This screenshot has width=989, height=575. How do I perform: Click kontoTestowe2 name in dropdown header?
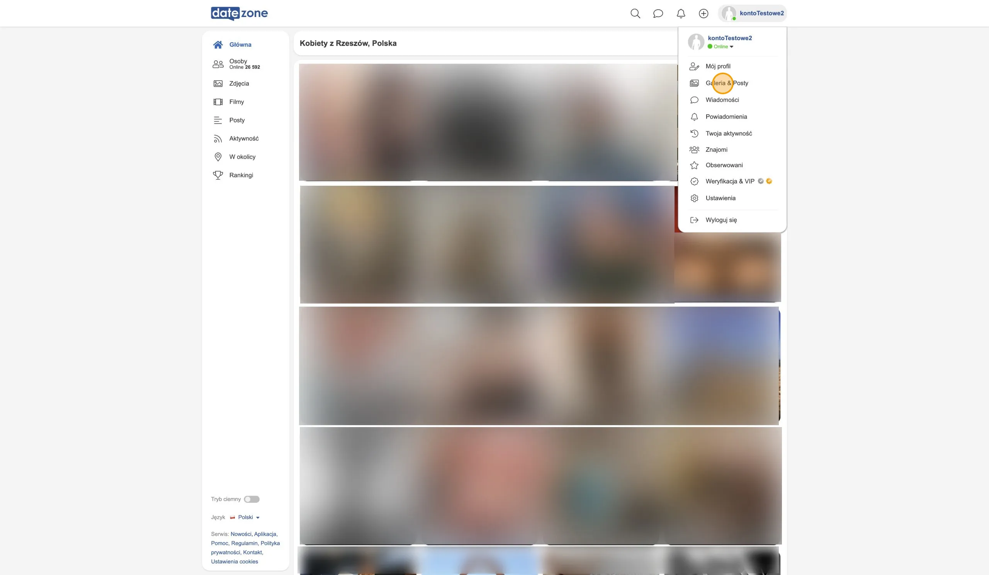pos(730,38)
